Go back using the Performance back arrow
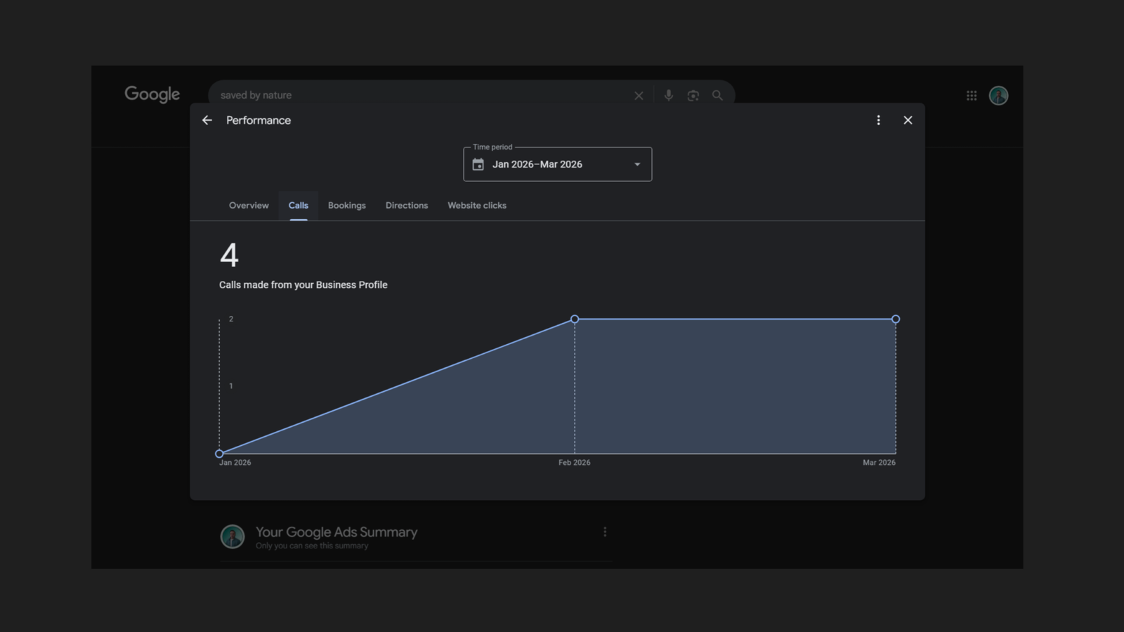 point(207,120)
